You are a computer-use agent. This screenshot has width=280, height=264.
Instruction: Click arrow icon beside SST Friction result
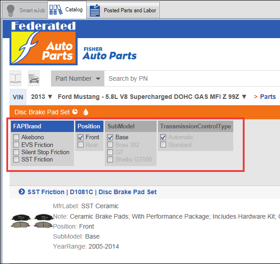(22, 192)
